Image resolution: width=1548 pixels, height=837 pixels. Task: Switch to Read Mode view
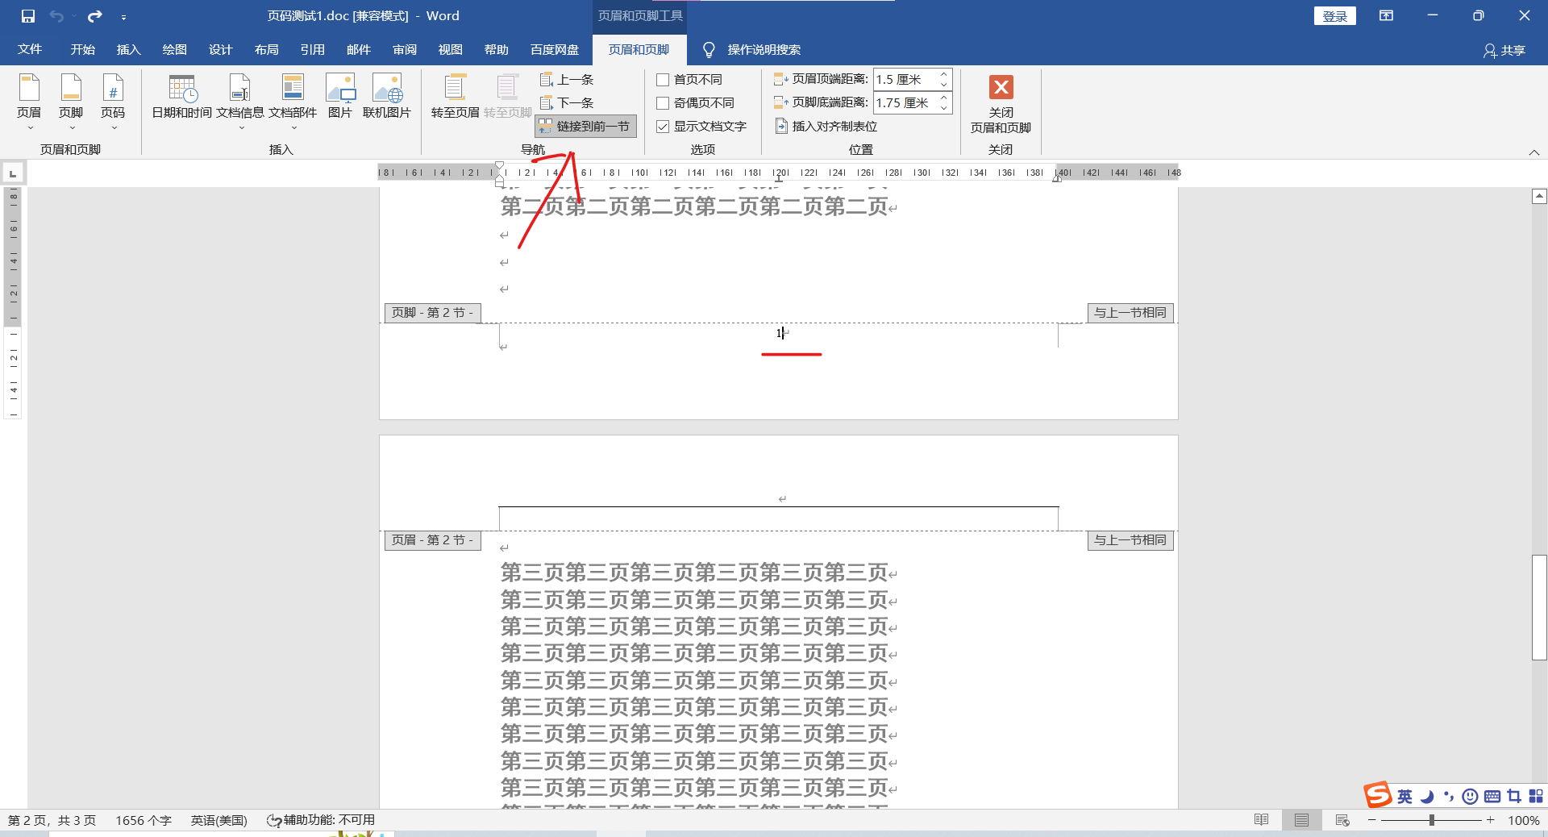click(1262, 821)
